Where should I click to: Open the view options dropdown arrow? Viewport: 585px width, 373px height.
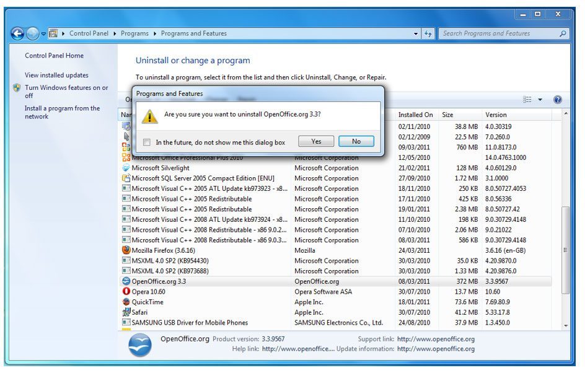(x=540, y=100)
